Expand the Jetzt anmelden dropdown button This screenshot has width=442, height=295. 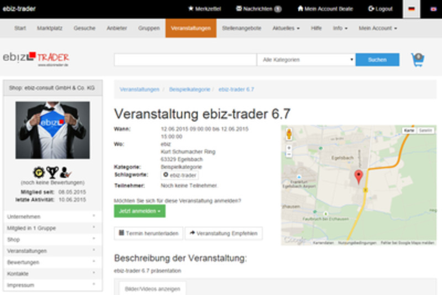coord(139,211)
